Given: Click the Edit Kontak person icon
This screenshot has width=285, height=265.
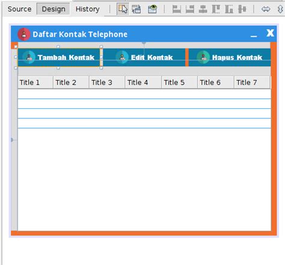Looking at the screenshot, I should (122, 57).
